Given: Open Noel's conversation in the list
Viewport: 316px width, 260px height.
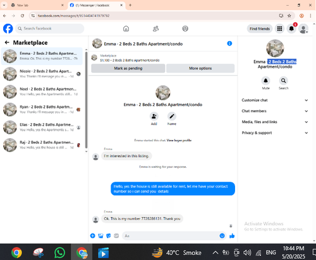Looking at the screenshot, I should [x=42, y=92].
